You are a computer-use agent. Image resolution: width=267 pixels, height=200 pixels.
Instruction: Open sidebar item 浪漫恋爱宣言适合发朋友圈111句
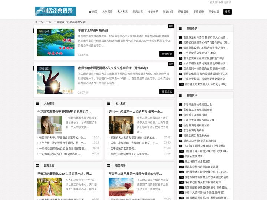point(204,58)
